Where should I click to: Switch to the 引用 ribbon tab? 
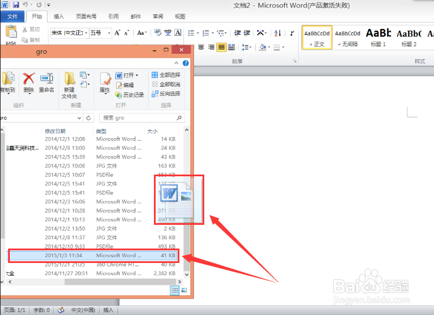113,17
